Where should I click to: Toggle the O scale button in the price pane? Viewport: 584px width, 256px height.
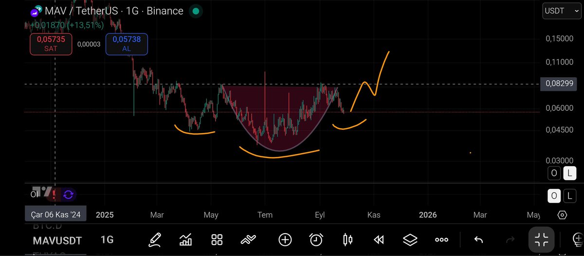click(x=554, y=172)
